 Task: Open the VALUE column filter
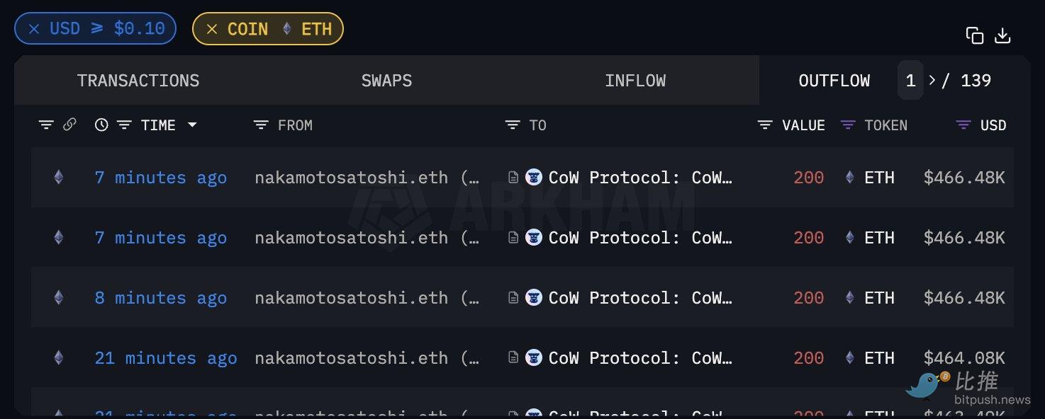765,125
